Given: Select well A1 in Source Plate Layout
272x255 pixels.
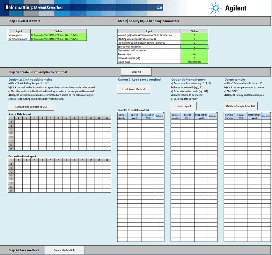Looking at the screenshot, I should pyautogui.click(x=19, y=122).
